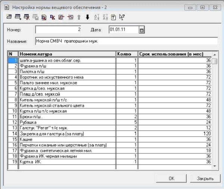Viewport: 224px width, 189px height.
Task: Select the Кашне row in the table
Action: [x=67, y=139]
